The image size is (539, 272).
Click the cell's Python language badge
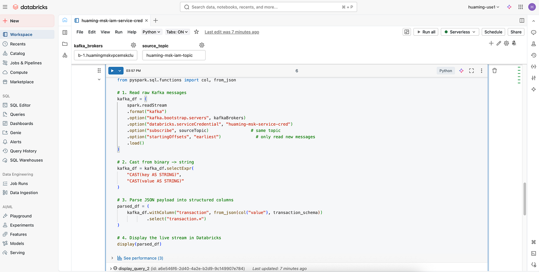[446, 71]
